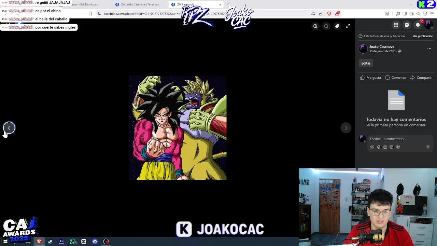Viewport: 437px width, 246px height.
Task: Click Comentar button
Action: [x=396, y=78]
